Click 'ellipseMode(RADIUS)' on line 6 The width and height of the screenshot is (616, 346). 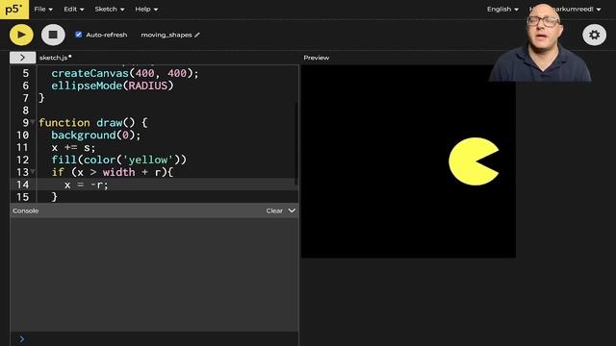113,86
